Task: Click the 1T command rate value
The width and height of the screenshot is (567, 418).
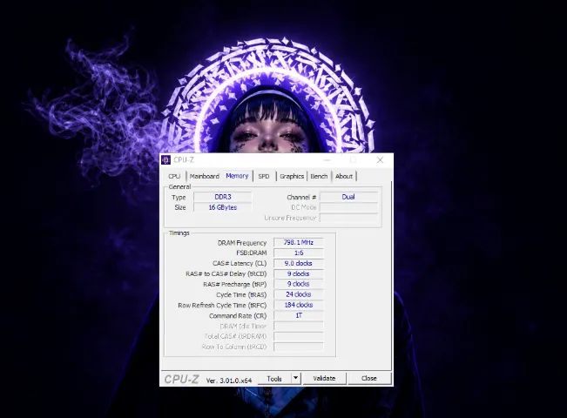Action: point(299,315)
